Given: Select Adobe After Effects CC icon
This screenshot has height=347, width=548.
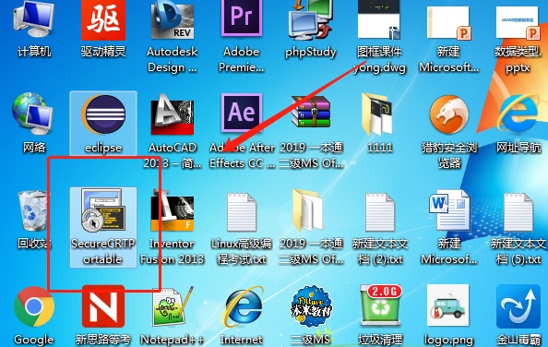Looking at the screenshot, I should (242, 113).
